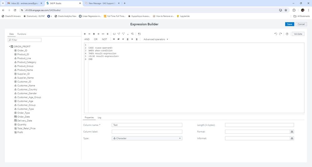The width and height of the screenshot is (312, 167).
Task: Switch to the Functions tab
Action: click(22, 34)
